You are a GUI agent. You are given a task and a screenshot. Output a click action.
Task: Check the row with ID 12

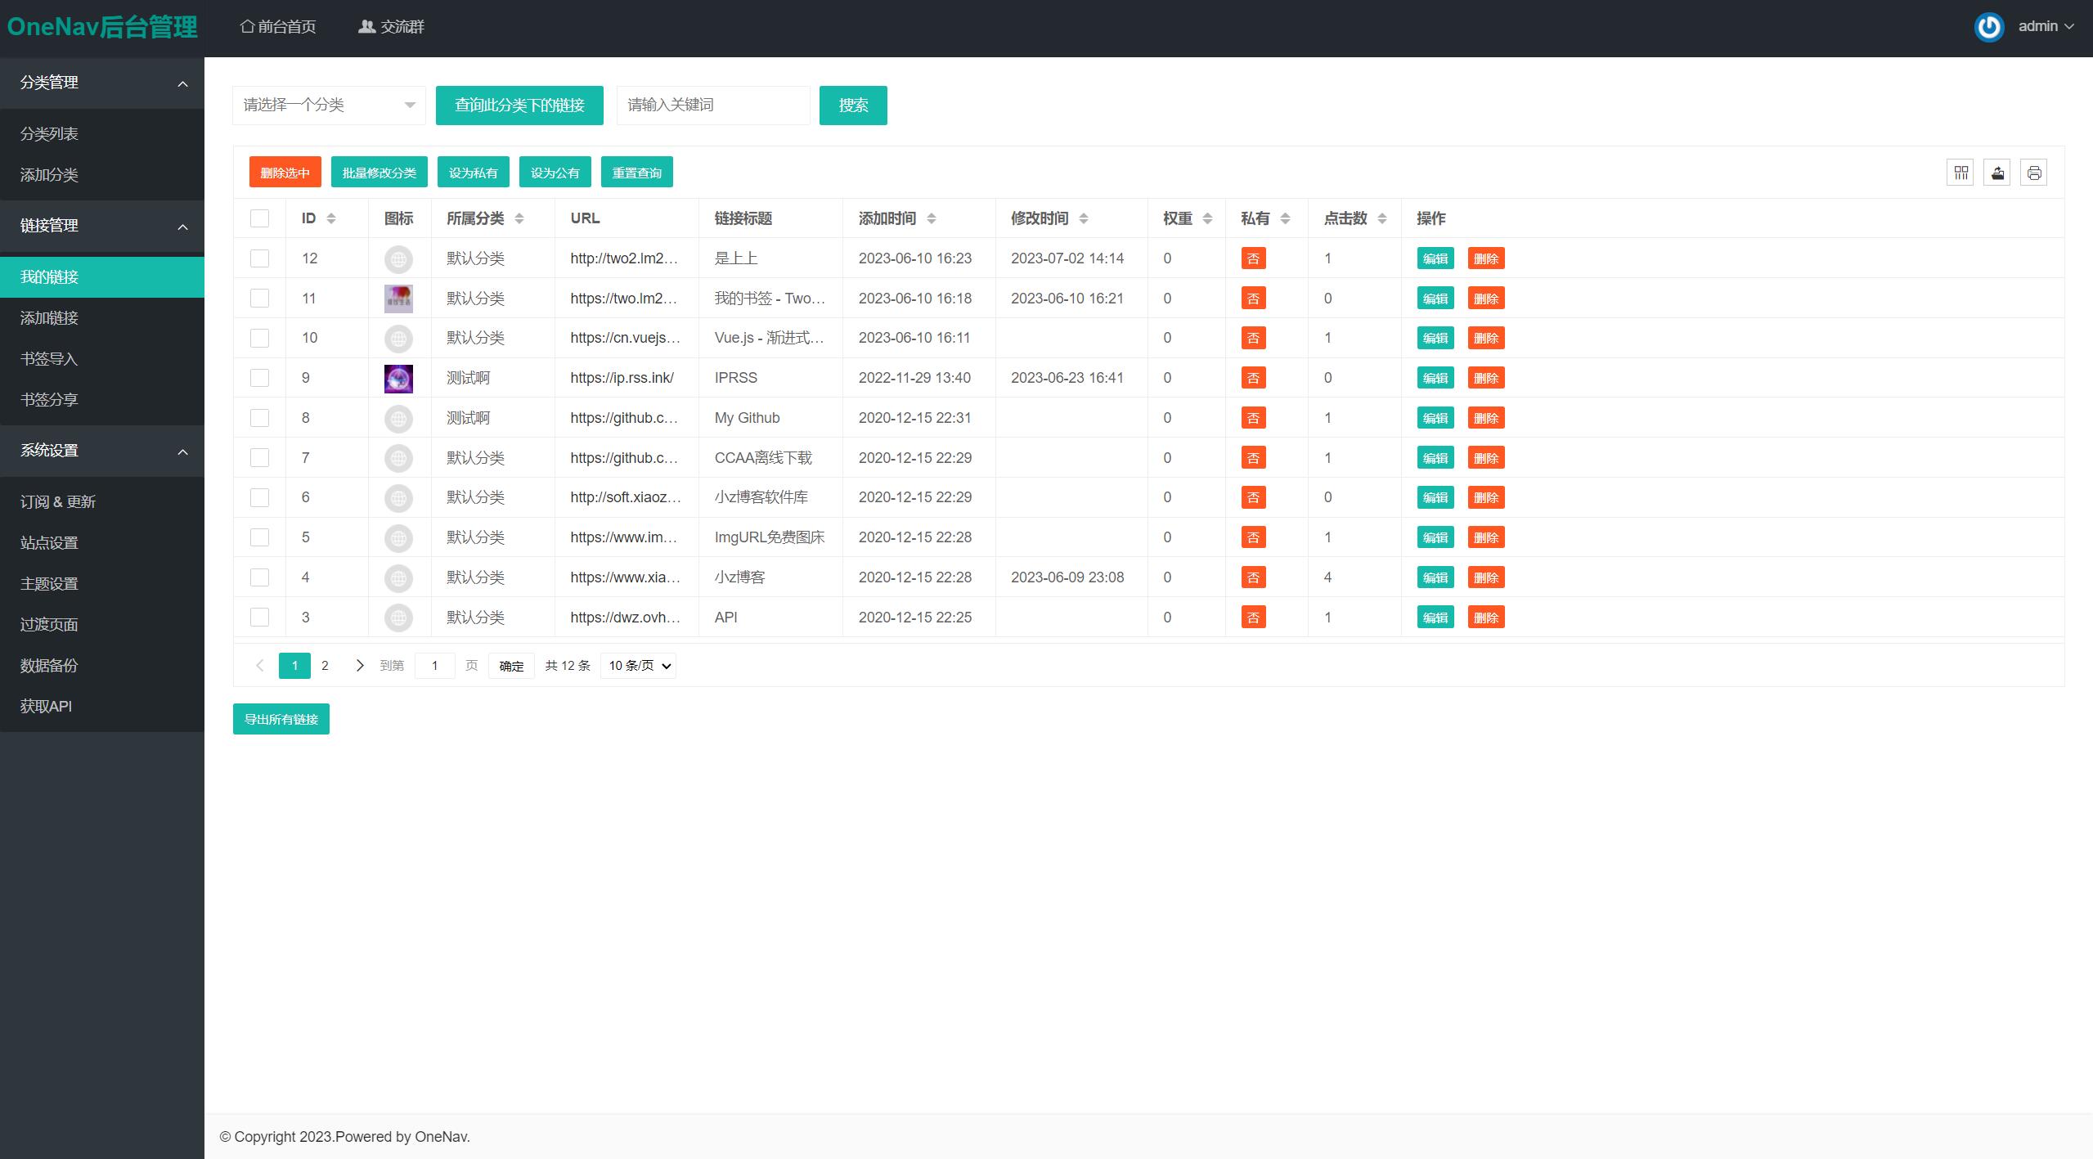tap(259, 258)
